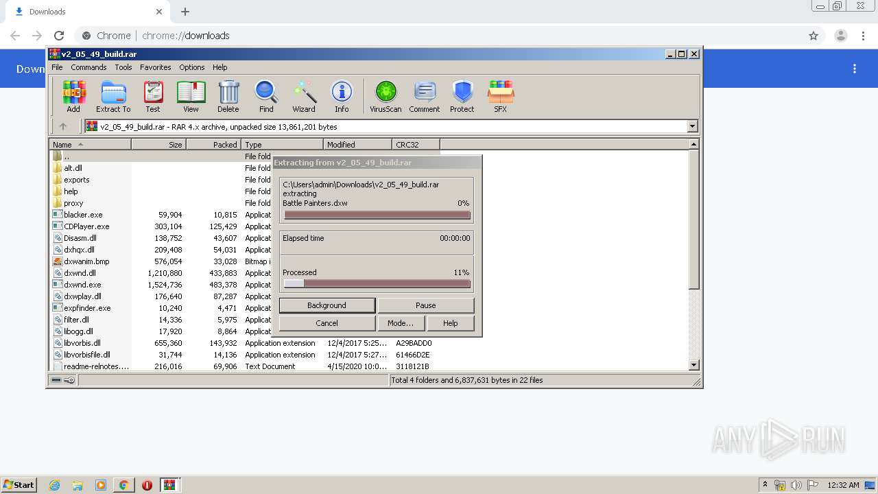Open the Find magnifier tool
The image size is (878, 494).
[266, 96]
